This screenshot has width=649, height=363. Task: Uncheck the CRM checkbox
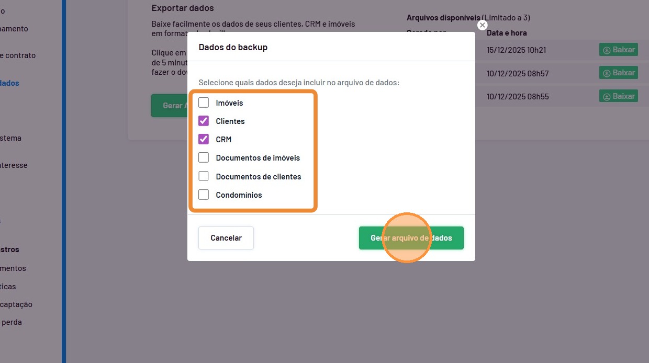coord(204,139)
